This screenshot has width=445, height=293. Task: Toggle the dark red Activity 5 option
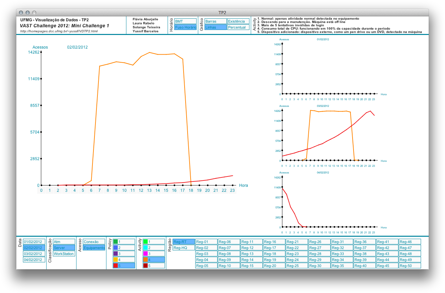point(154,266)
